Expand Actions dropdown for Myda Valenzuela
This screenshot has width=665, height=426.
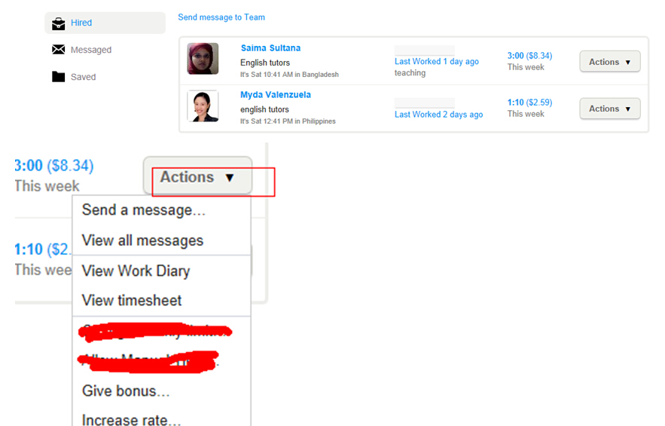pyautogui.click(x=609, y=109)
